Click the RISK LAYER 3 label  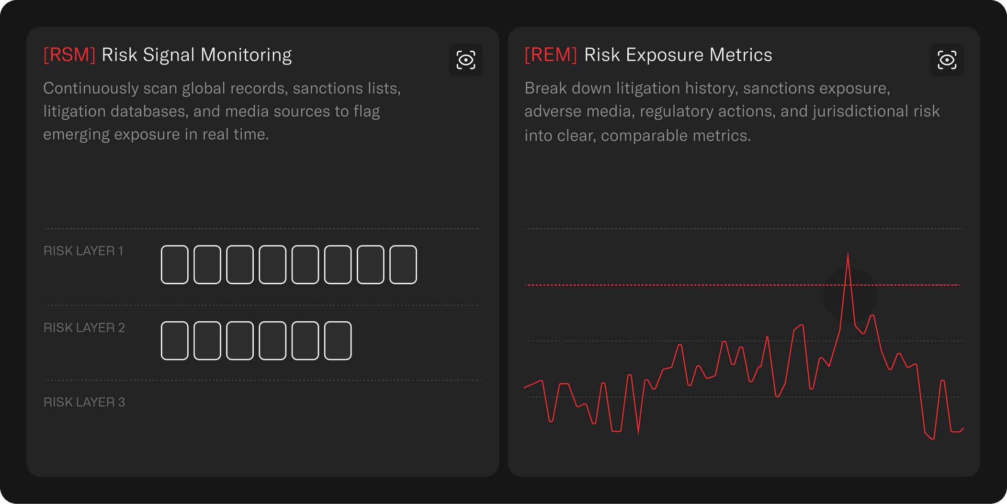pyautogui.click(x=84, y=402)
